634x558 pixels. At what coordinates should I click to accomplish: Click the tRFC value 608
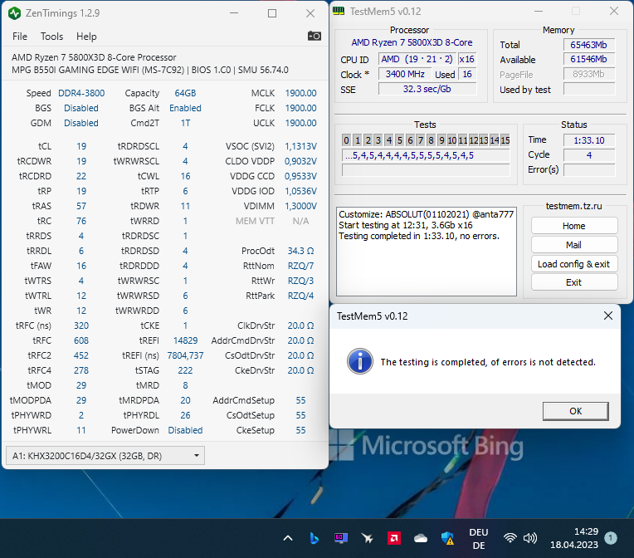click(x=81, y=340)
